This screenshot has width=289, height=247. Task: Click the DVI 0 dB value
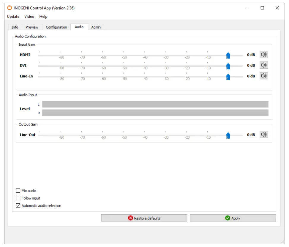(x=251, y=65)
